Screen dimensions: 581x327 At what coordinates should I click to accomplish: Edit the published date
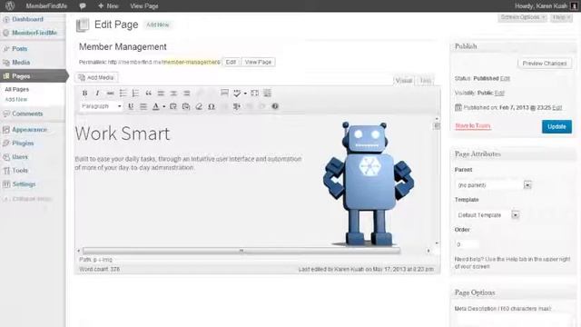click(557, 107)
